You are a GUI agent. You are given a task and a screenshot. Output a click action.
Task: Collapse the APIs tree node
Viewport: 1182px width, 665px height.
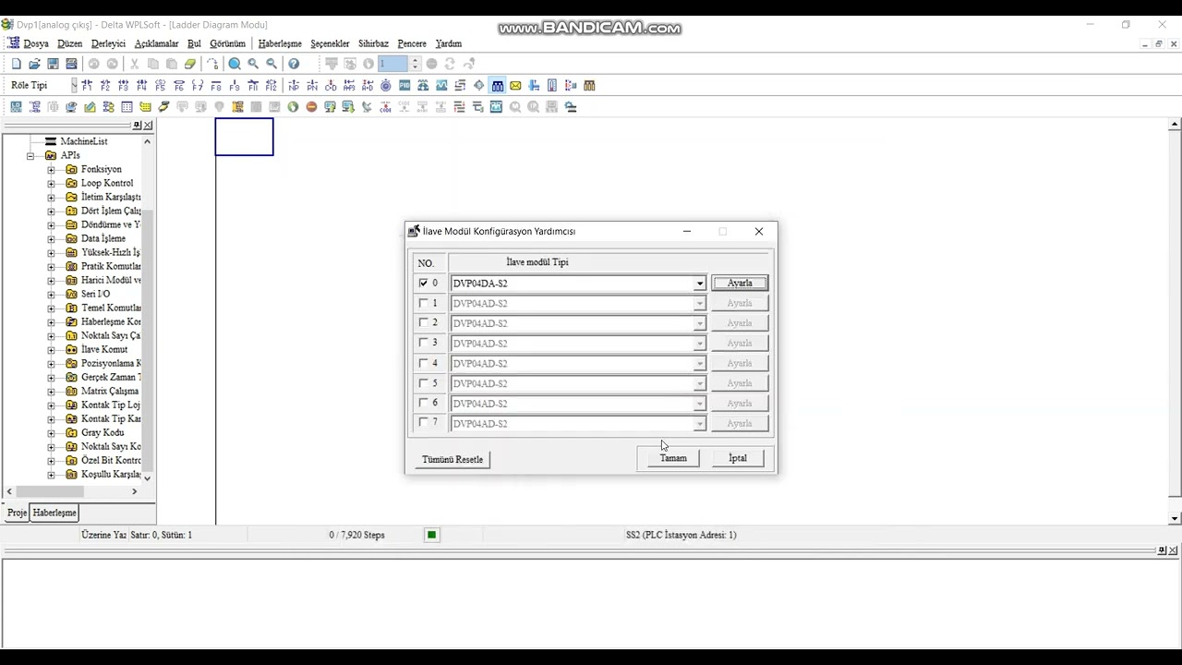[30, 155]
